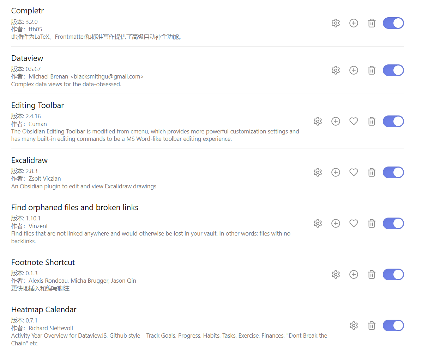The width and height of the screenshot is (422, 351).
Task: Add hotkey for Excalidraw via the plus icon
Action: click(x=336, y=173)
